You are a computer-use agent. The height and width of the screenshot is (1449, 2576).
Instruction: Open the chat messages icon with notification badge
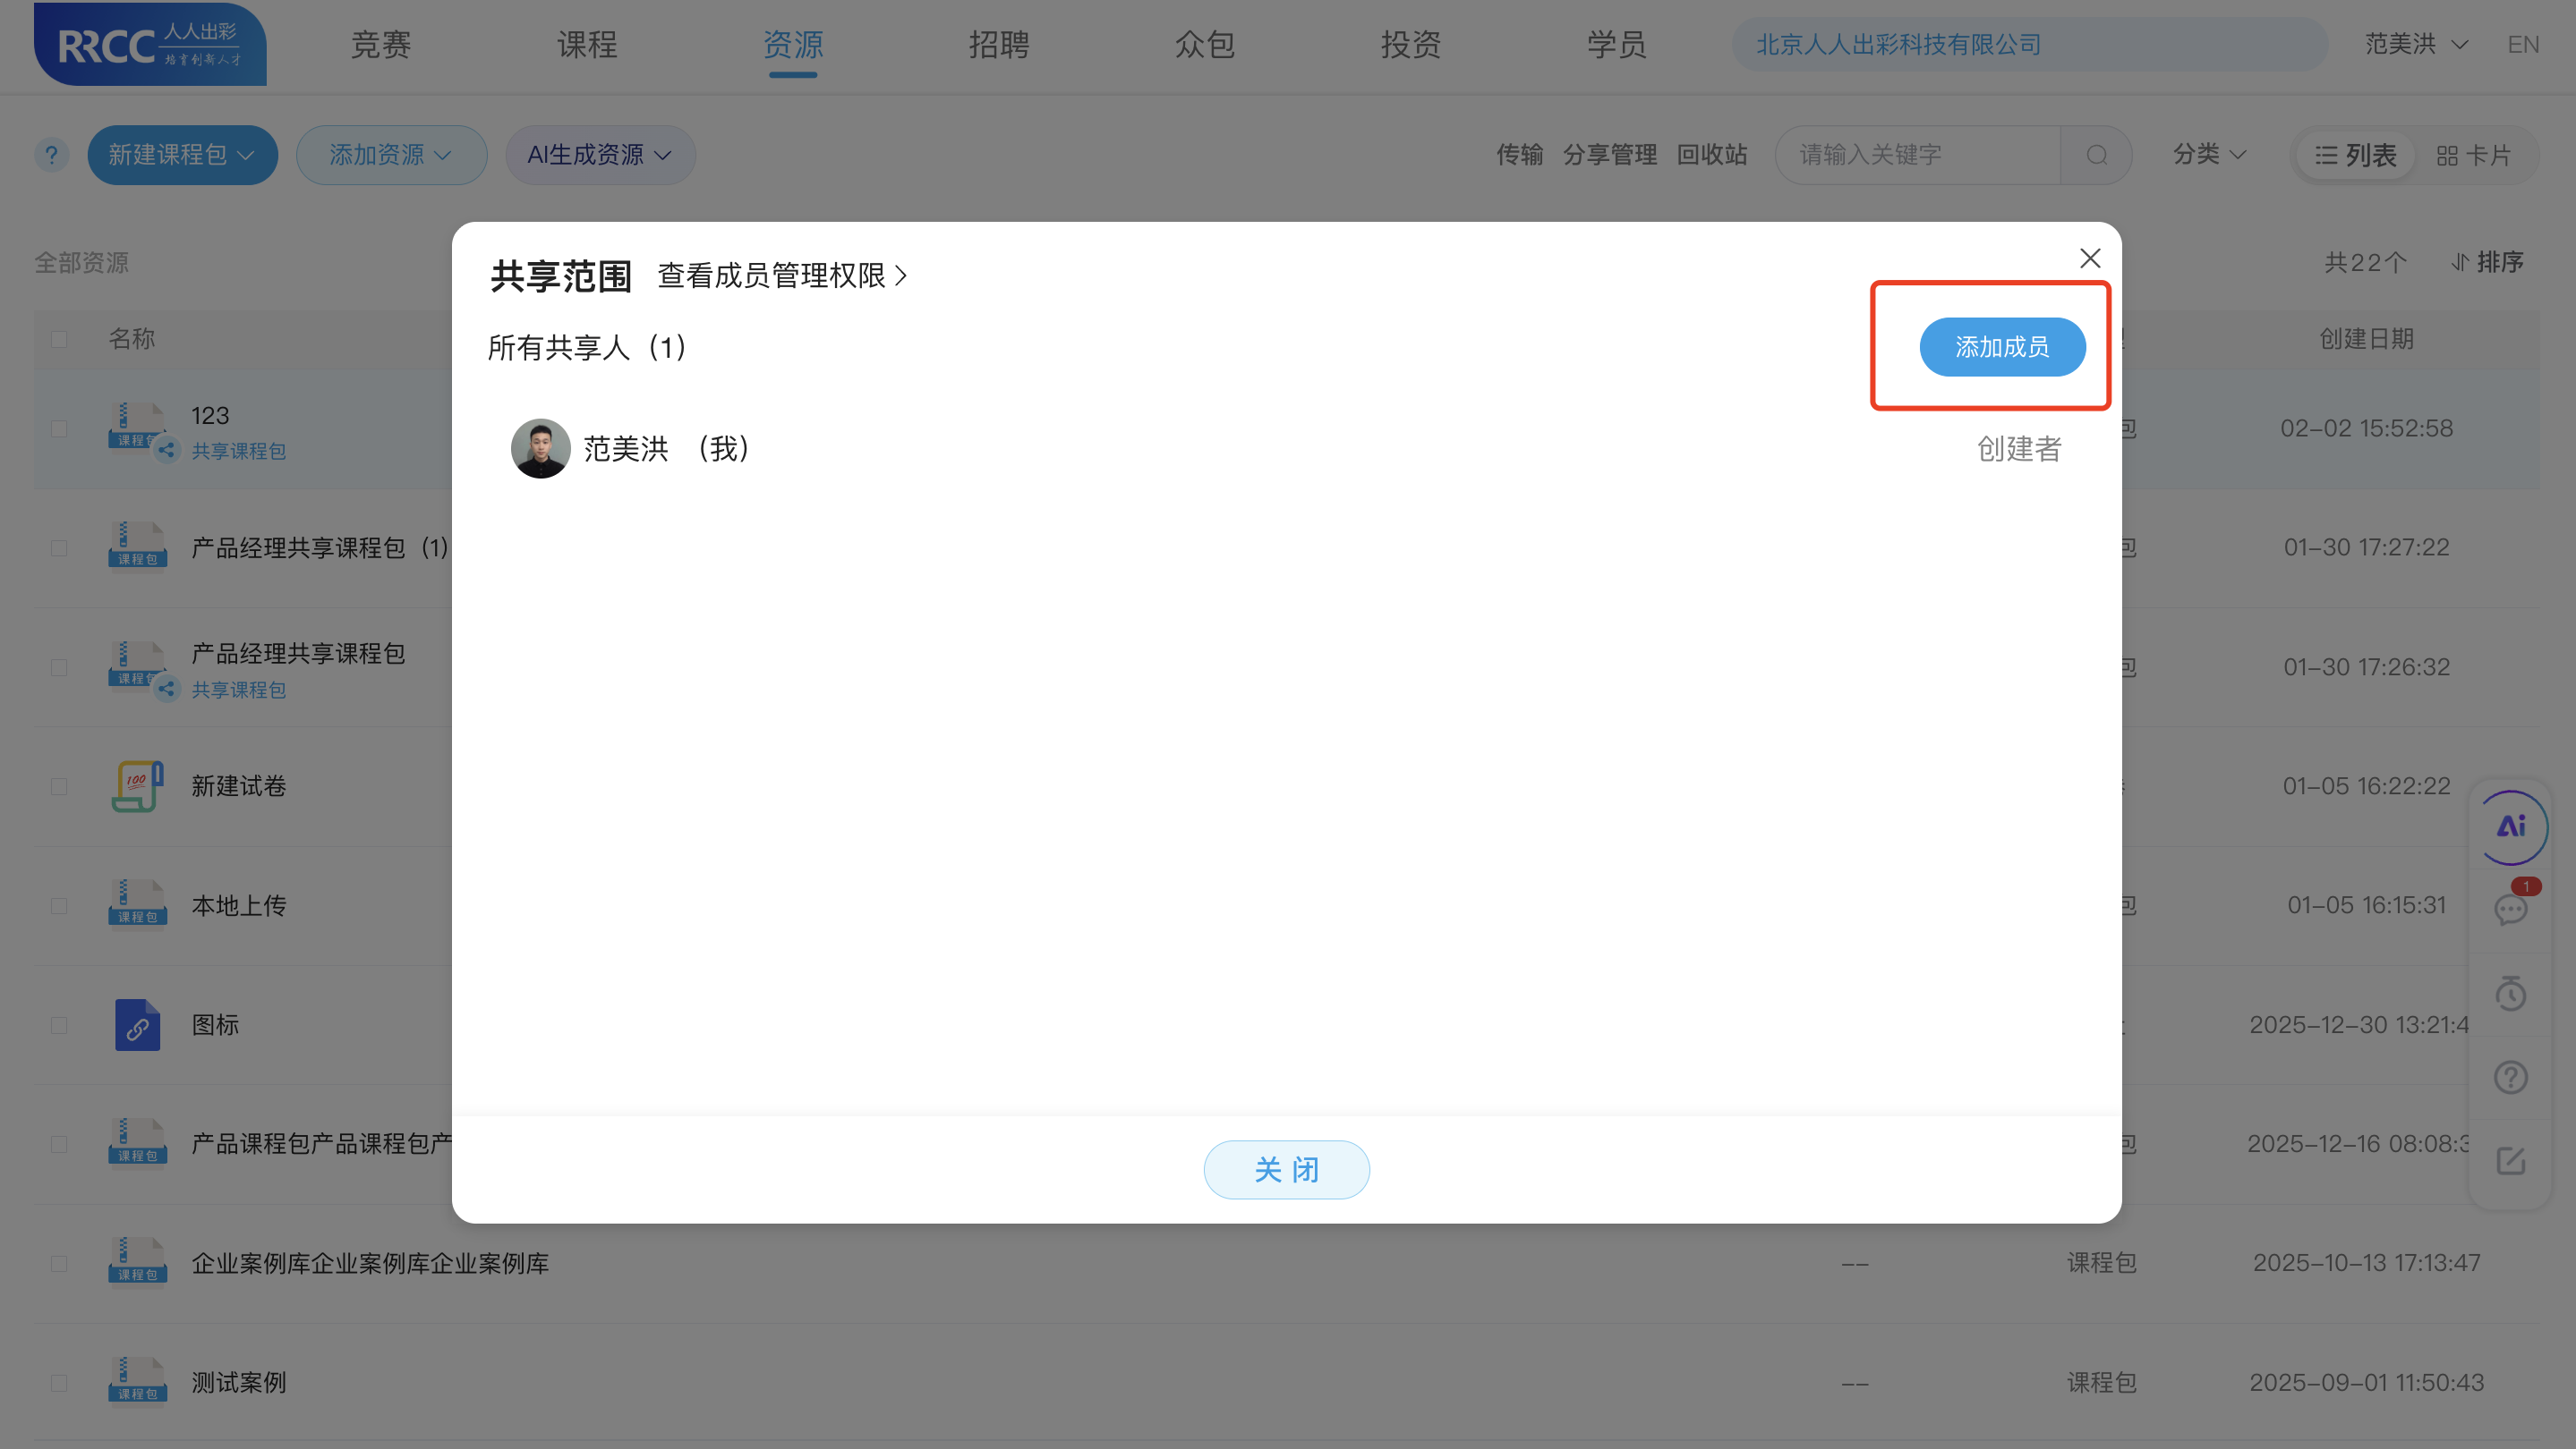(x=2511, y=911)
